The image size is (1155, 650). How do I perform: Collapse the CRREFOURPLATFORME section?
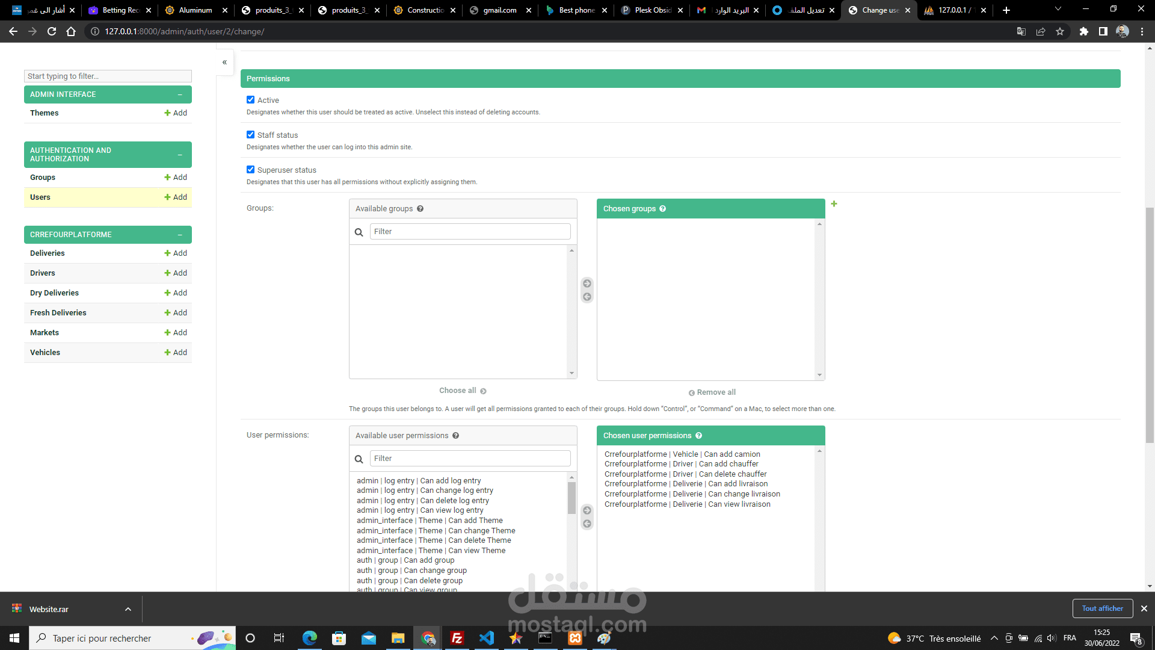tap(180, 235)
